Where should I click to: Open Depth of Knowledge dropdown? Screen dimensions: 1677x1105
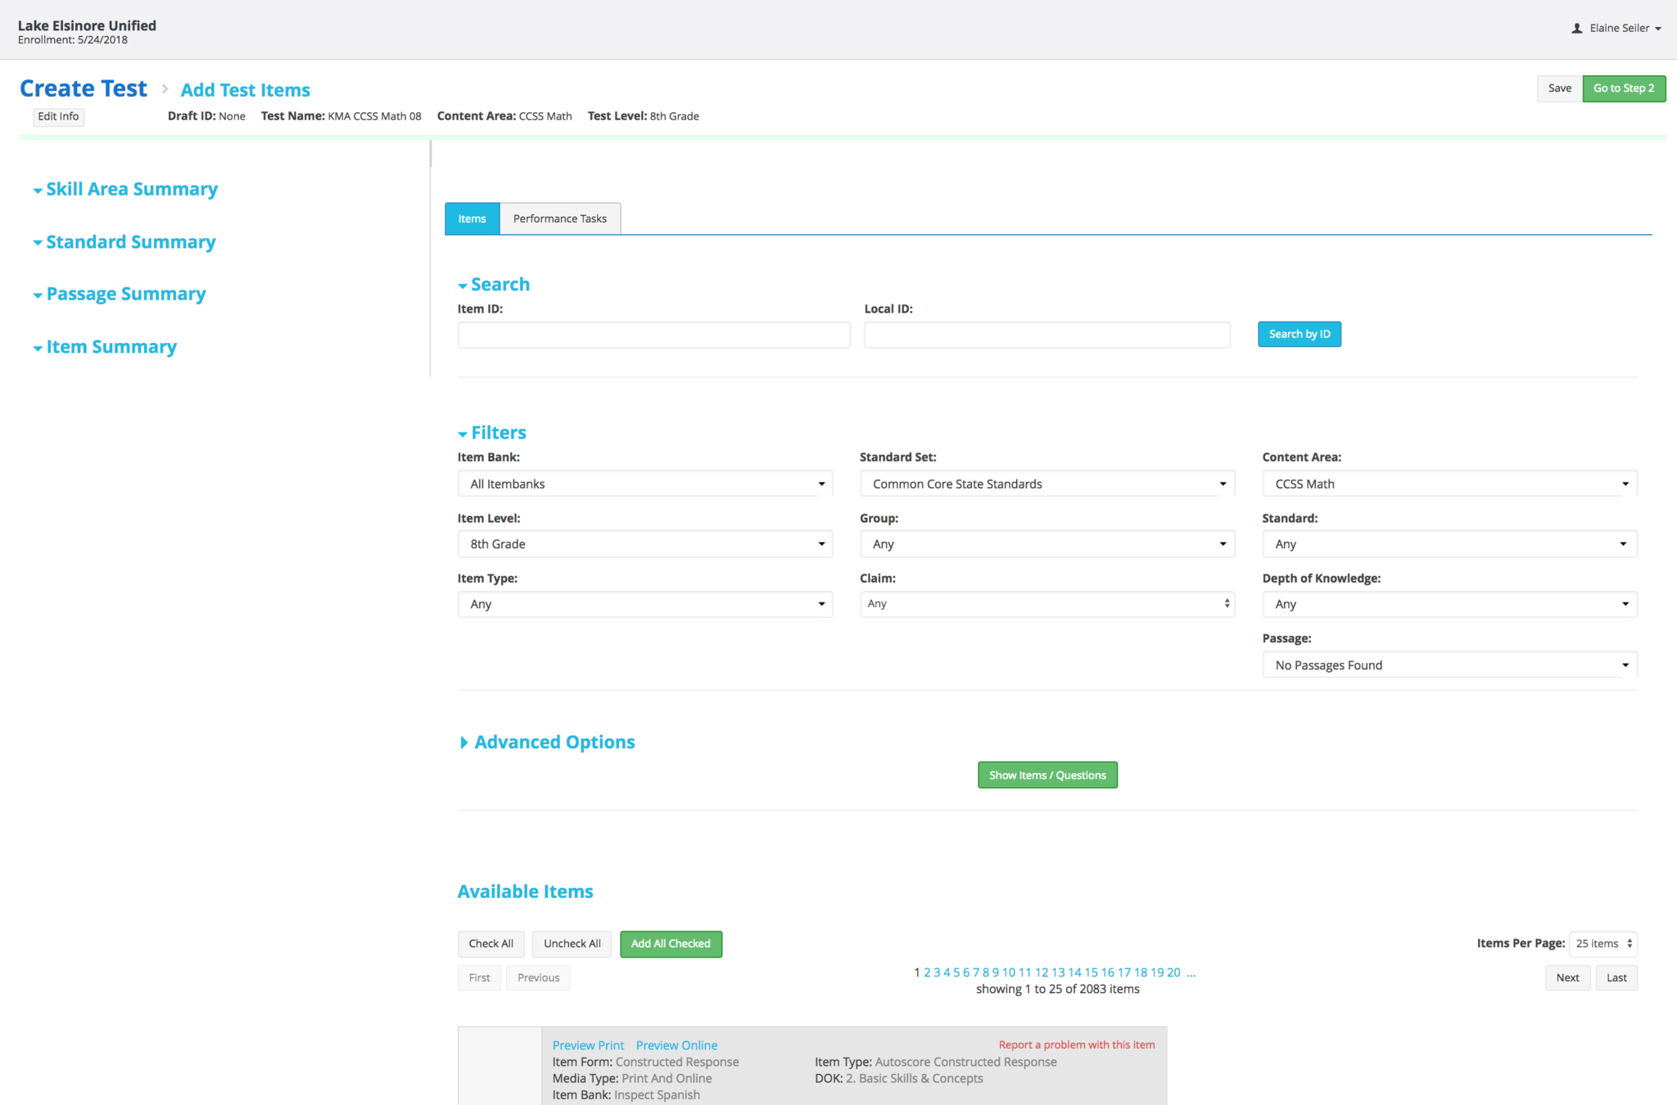pyautogui.click(x=1449, y=604)
